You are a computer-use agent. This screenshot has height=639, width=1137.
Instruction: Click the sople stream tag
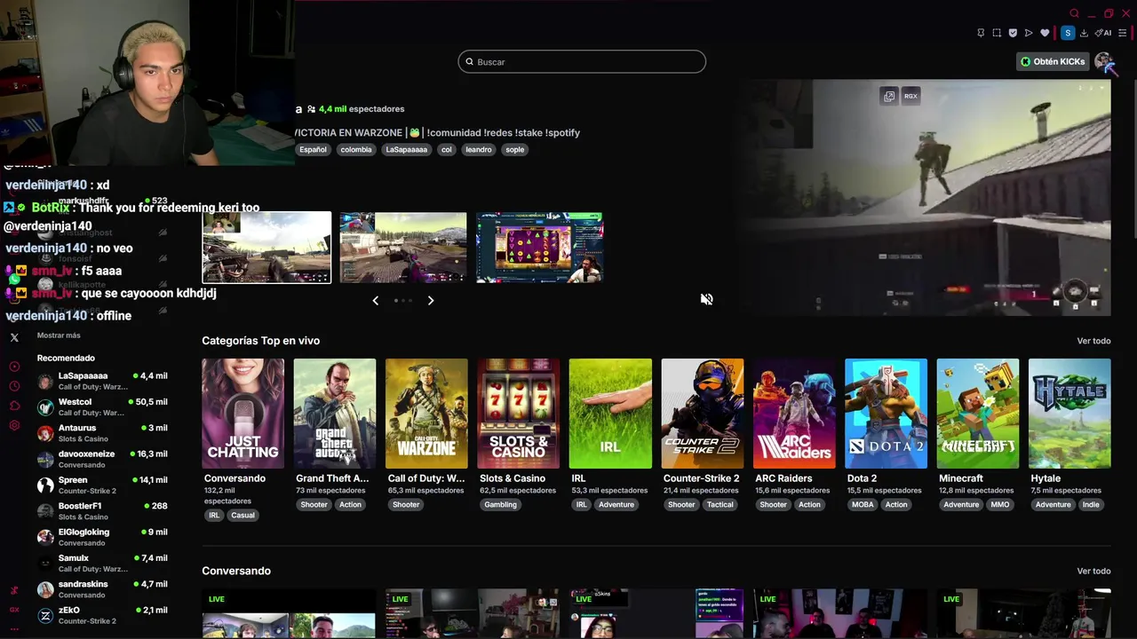[515, 150]
